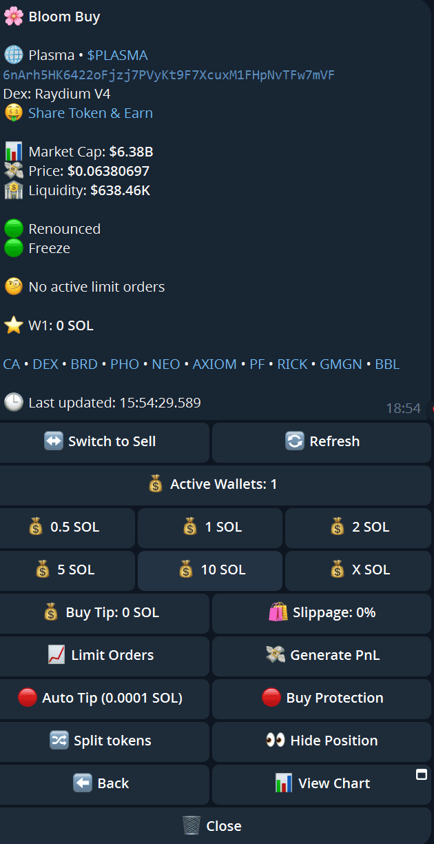This screenshot has width=434, height=844.
Task: Hide Position with the eyes button
Action: pyautogui.click(x=322, y=741)
